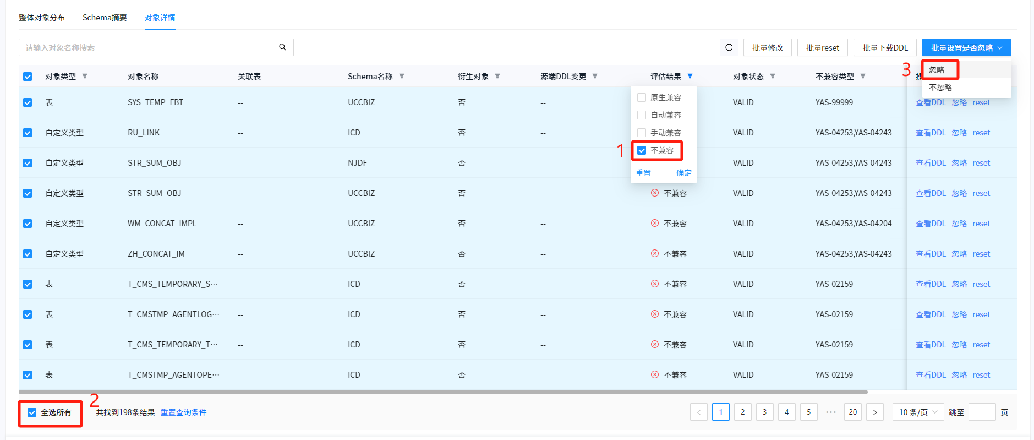This screenshot has height=440, width=1034.
Task: Go to page 5
Action: (809, 412)
